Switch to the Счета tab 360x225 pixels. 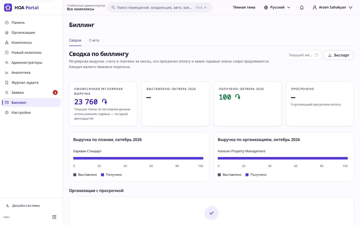coord(94,40)
